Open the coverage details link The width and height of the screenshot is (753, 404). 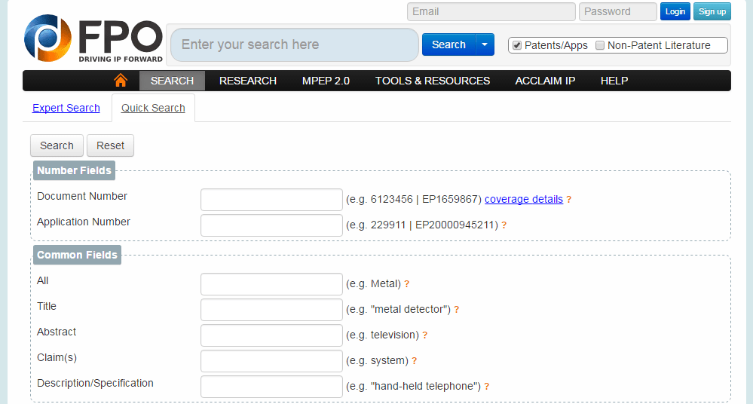pos(523,199)
